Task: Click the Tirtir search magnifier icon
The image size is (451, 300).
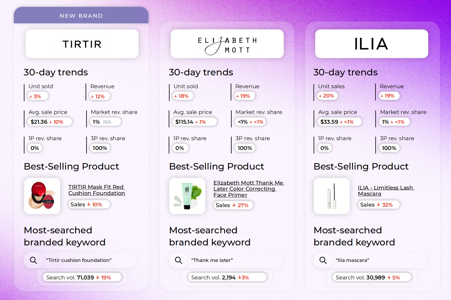Action: [x=33, y=260]
